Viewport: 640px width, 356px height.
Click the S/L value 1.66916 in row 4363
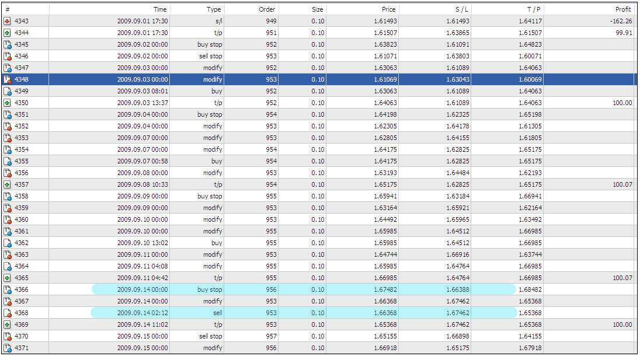[458, 255]
